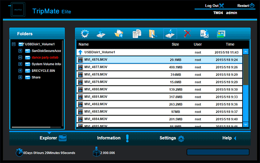Click the USBDisk1_Volume1 drive icon in tree
Viewport: 260px width, 163px height.
pyautogui.click(x=21, y=44)
